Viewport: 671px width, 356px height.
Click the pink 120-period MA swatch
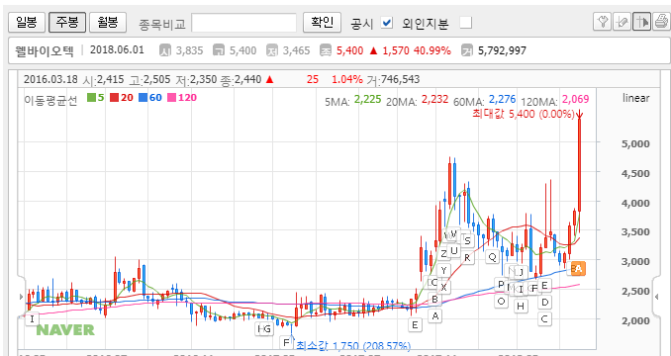(x=171, y=98)
